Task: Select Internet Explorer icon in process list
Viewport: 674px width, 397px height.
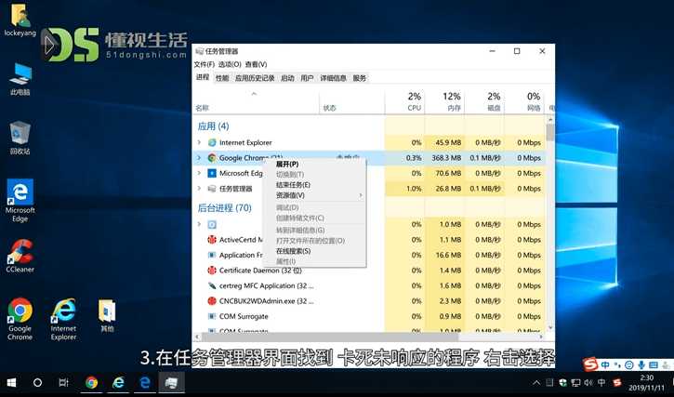Action: (212, 142)
